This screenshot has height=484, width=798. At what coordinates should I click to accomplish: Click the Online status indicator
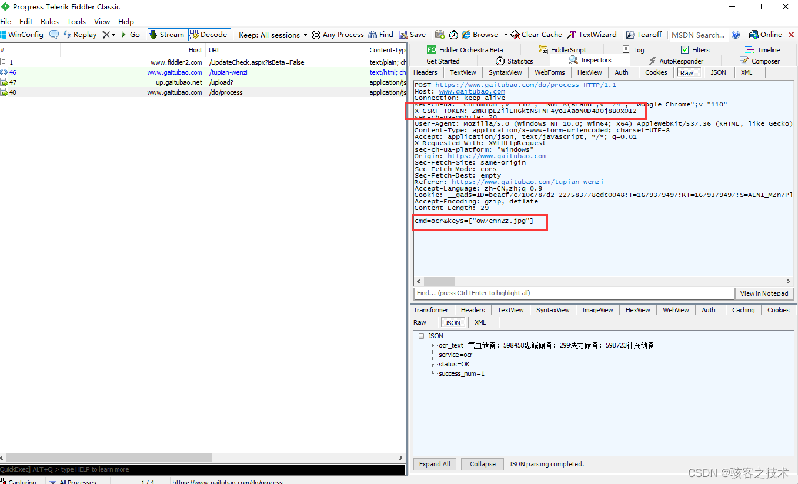[x=766, y=35]
